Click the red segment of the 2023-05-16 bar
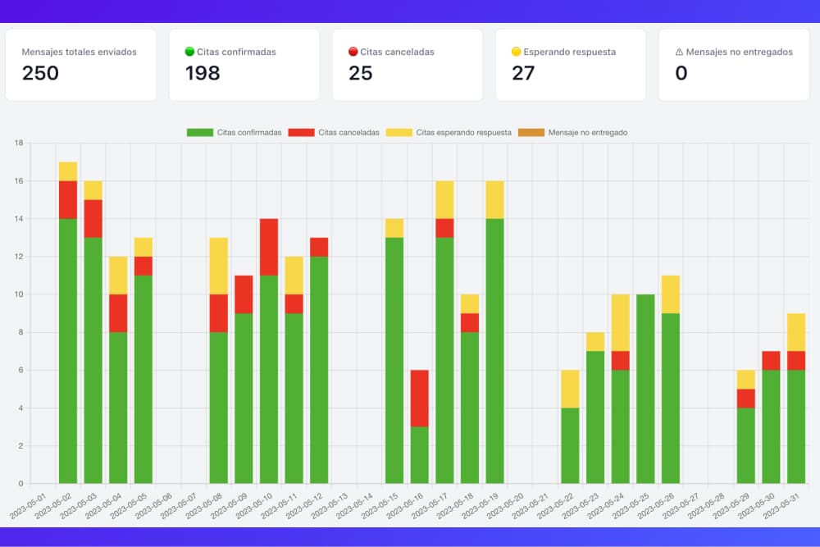Screen dimensions: 820x547 pos(419,398)
